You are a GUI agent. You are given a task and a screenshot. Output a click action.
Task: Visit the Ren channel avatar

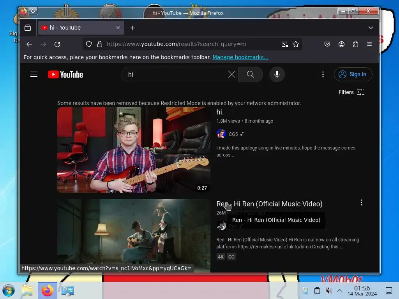tap(221, 225)
